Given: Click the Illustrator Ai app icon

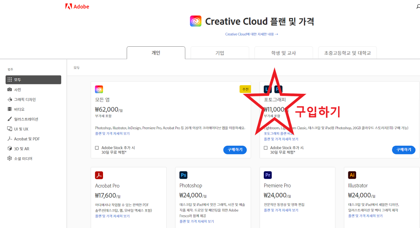Looking at the screenshot, I should (x=352, y=175).
